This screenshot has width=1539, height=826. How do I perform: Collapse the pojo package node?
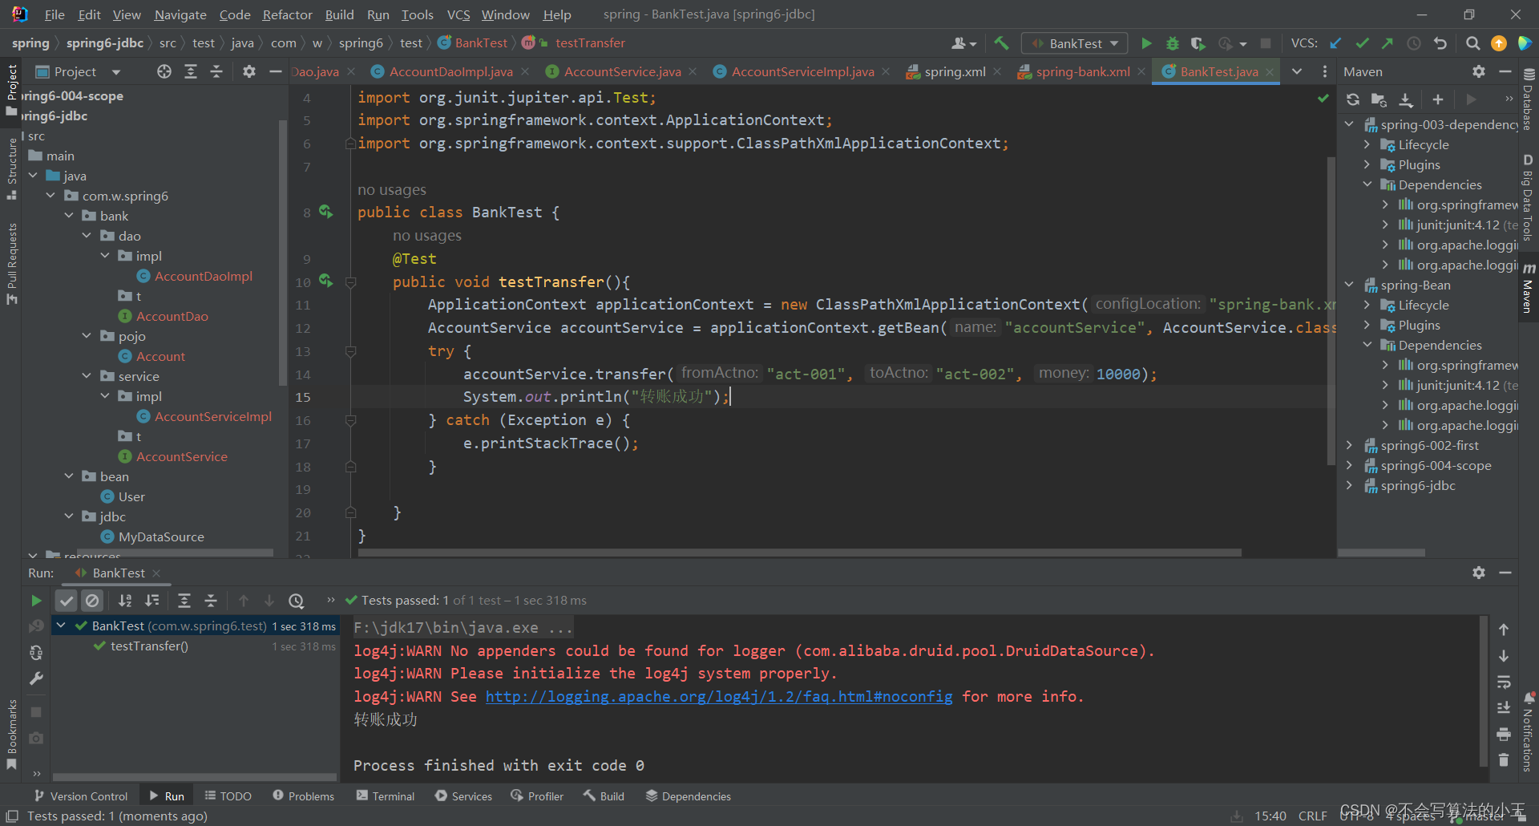coord(87,336)
